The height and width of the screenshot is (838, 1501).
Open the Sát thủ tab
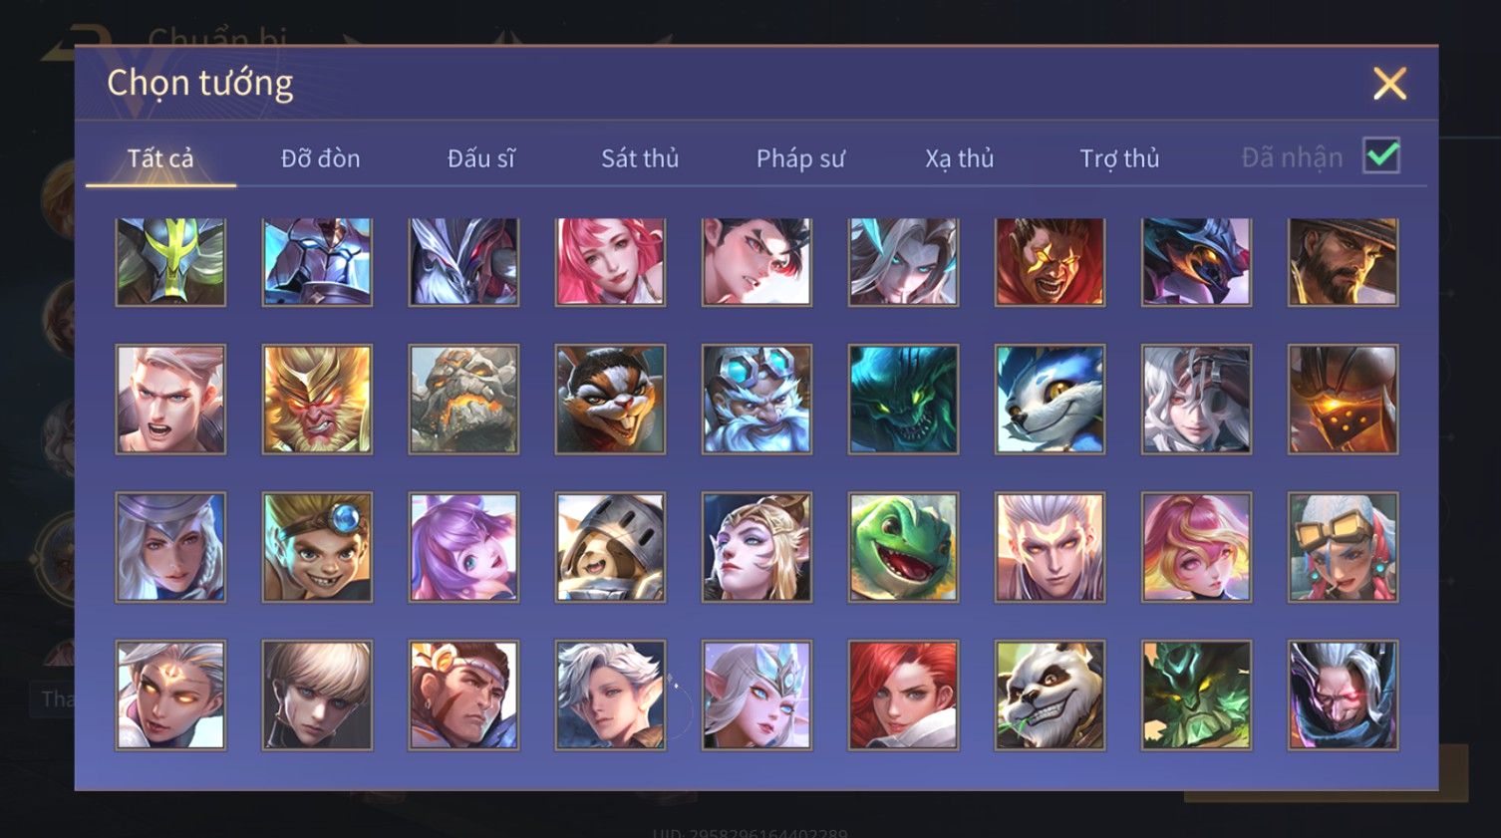point(640,158)
